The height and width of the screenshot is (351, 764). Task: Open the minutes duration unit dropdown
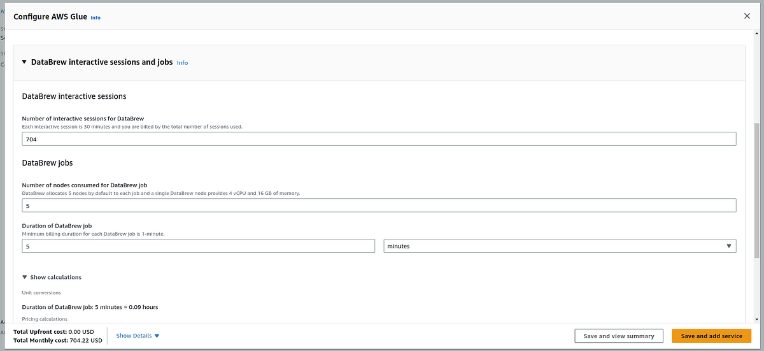pos(560,246)
